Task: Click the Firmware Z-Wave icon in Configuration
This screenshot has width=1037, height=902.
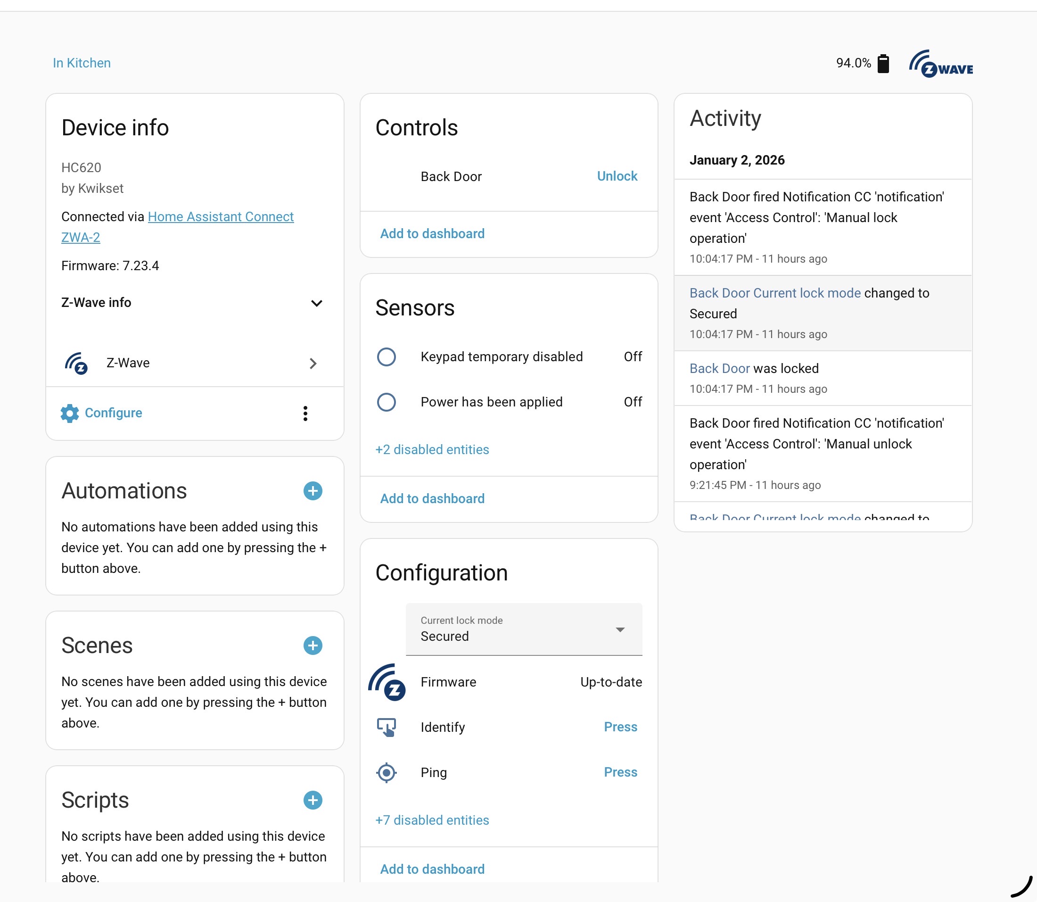Action: [387, 683]
